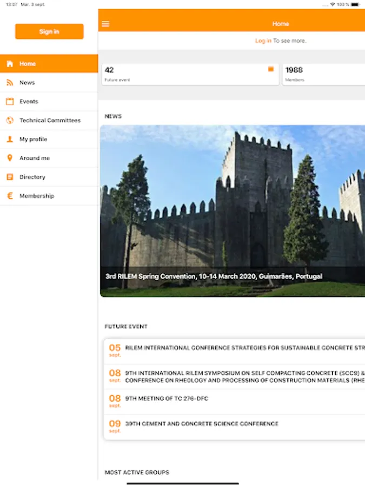The image size is (365, 487).
Task: Click the 09 sept. date label
Action: point(115,426)
